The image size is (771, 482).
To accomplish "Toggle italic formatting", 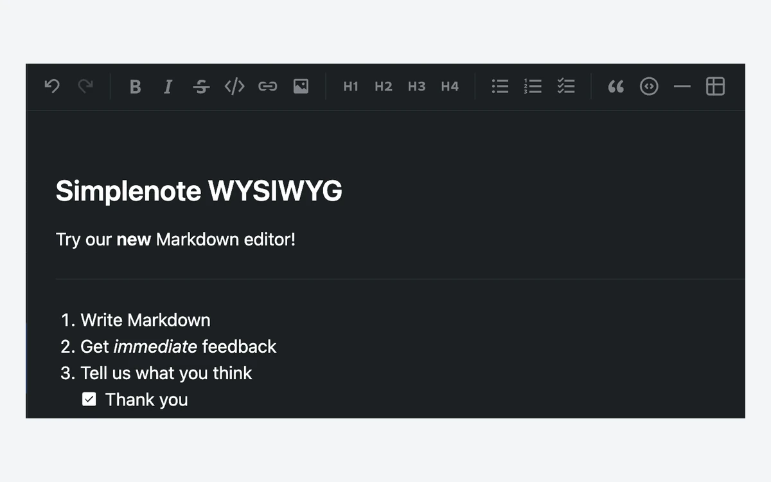I will pos(168,87).
